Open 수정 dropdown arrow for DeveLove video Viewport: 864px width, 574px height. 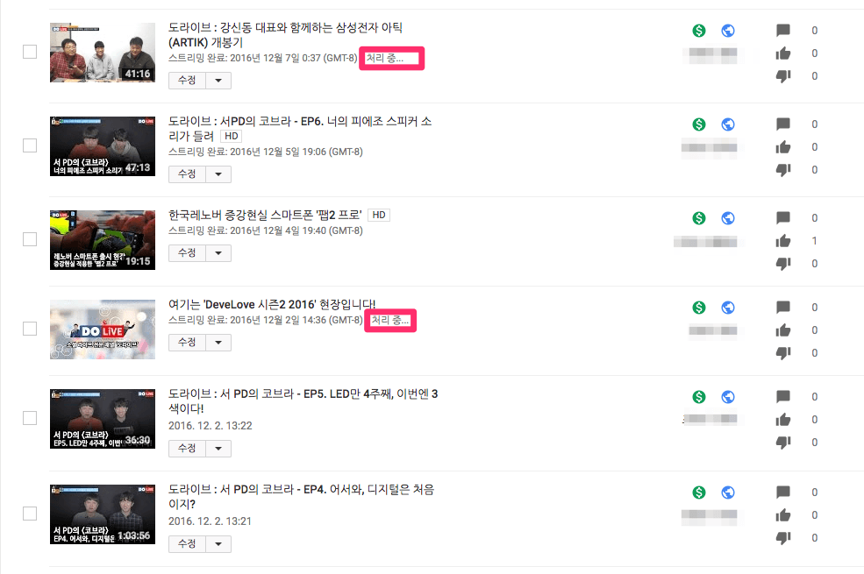tap(218, 343)
